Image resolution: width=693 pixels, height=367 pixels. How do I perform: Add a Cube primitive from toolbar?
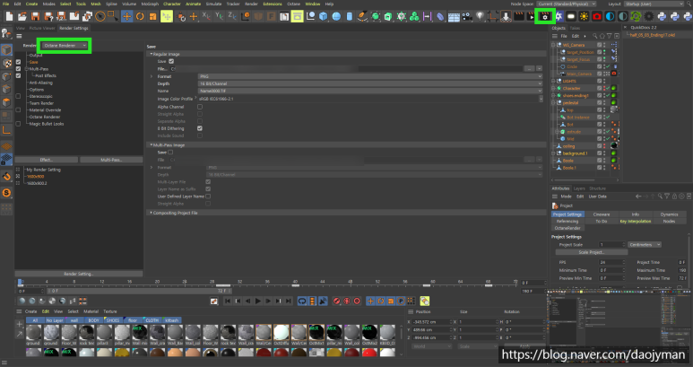tap(324, 17)
